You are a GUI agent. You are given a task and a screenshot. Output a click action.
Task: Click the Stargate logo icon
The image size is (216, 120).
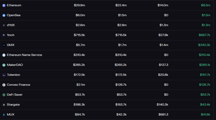(x=4, y=105)
